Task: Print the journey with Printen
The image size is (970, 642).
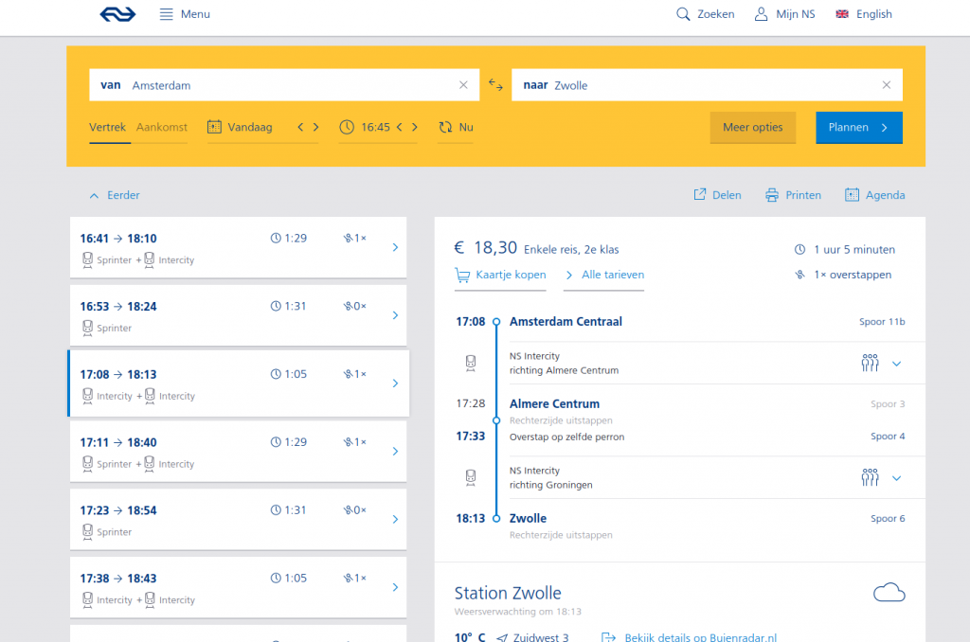Action: [x=793, y=195]
